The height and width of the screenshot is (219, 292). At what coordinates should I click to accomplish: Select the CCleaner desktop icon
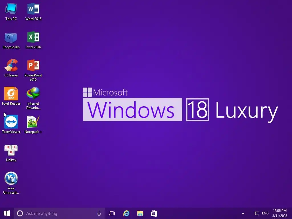point(11,68)
